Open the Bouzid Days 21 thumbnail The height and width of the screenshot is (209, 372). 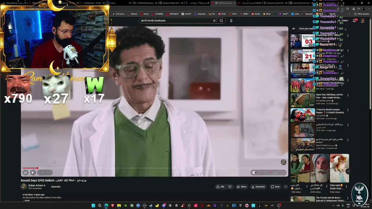pos(303,56)
